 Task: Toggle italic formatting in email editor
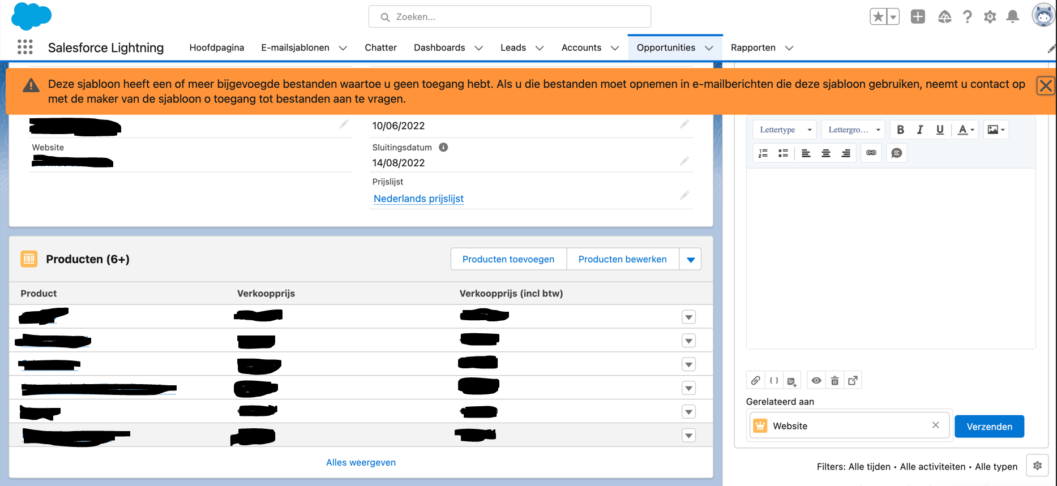pyautogui.click(x=920, y=130)
